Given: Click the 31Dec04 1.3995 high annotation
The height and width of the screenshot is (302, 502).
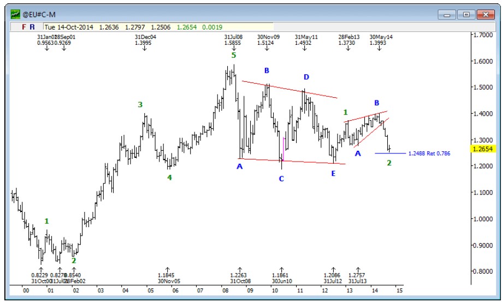Looking at the screenshot, I should [145, 40].
